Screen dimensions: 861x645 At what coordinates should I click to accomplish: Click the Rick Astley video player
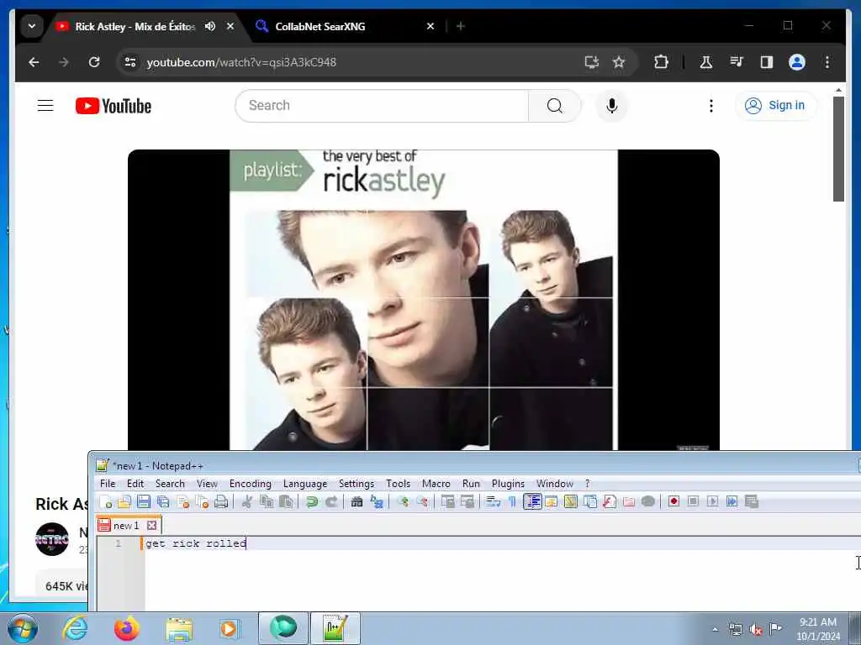coord(424,300)
